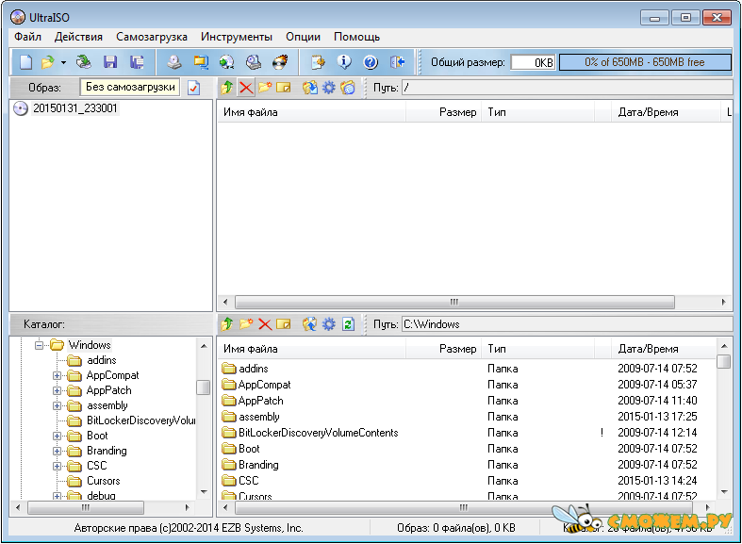
Task: Click horizontal scrollbar of image file list
Action: point(454,302)
